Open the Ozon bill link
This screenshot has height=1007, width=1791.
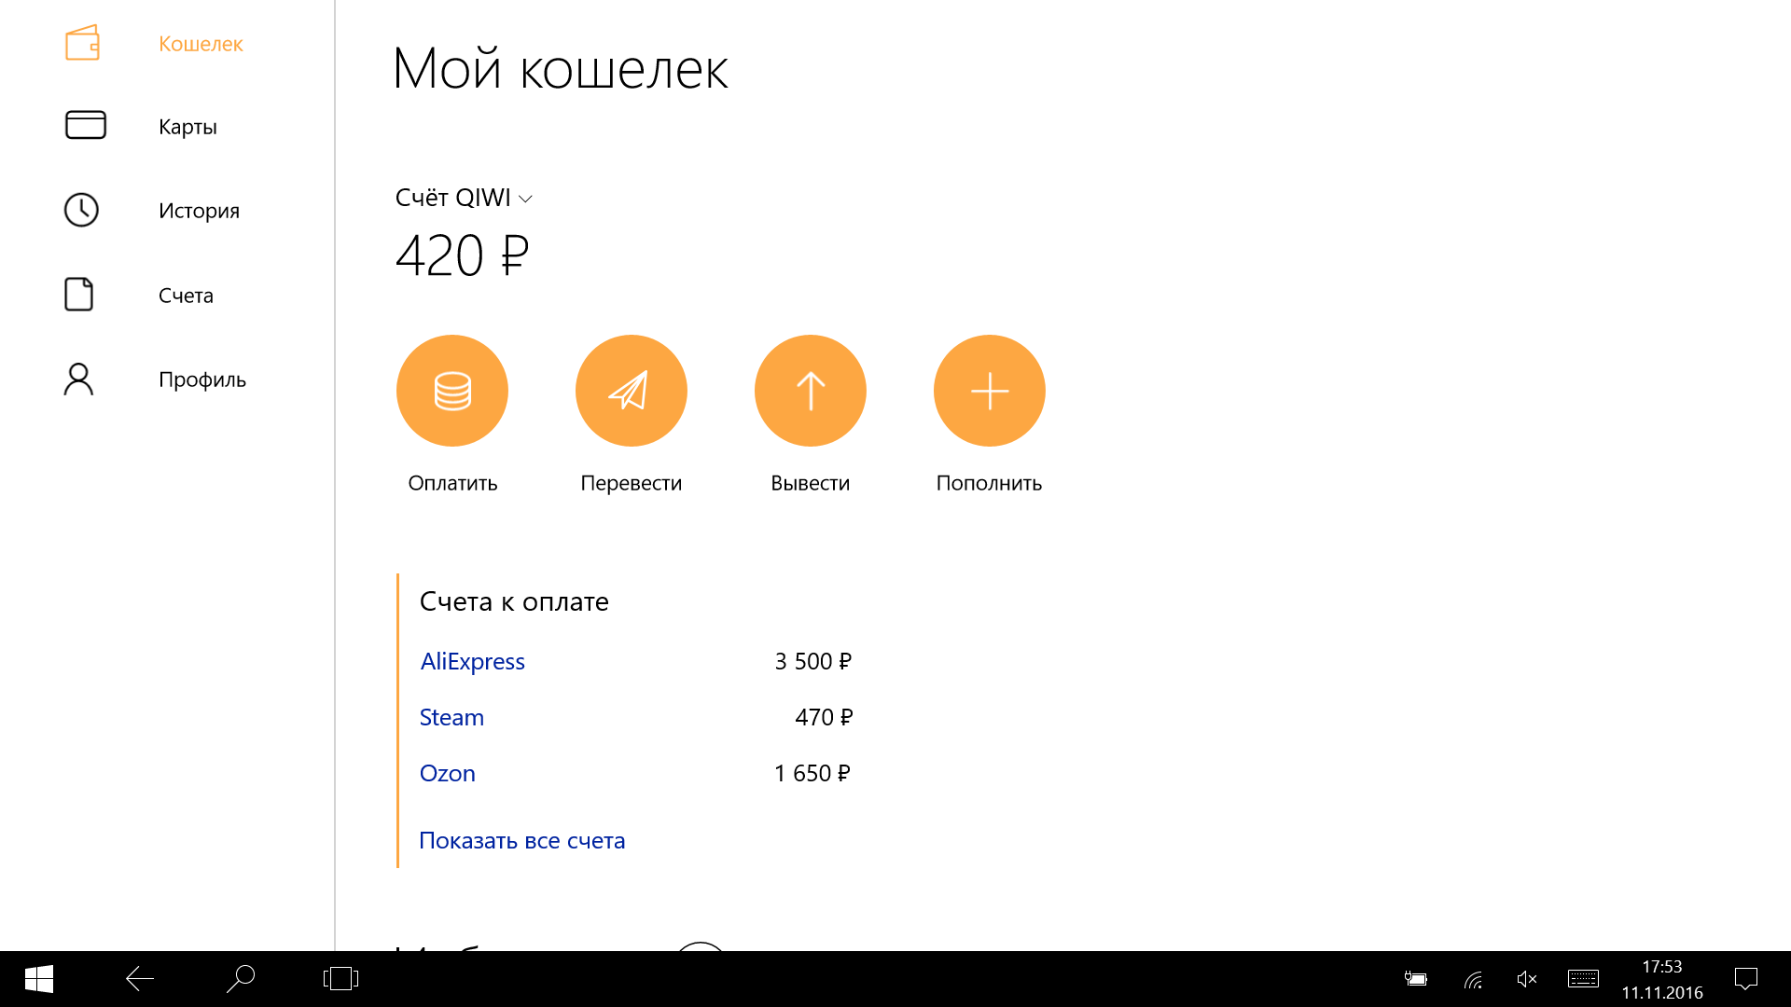(x=447, y=773)
